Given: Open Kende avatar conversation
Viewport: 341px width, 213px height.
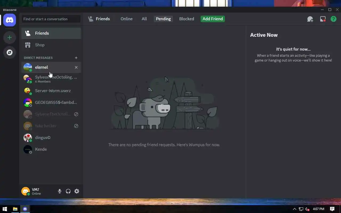Looking at the screenshot, I should pos(28,149).
